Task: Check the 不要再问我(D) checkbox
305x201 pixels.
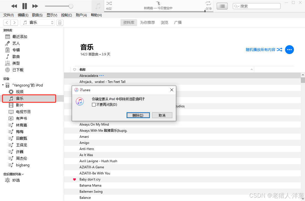Action: 94,105
